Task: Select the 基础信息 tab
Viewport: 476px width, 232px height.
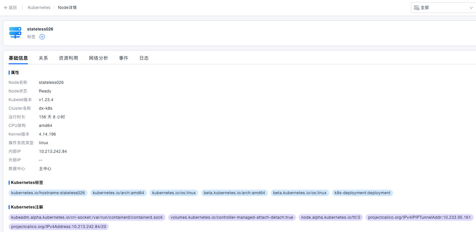Action: coord(18,58)
